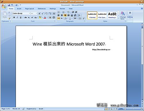
Task: Switch to the View tab
Action: (71, 9)
